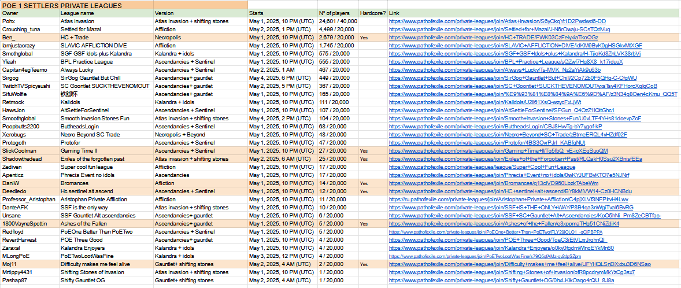Open SGF GSF Idols plus Kalandra link
The image size is (681, 288).
point(515,53)
